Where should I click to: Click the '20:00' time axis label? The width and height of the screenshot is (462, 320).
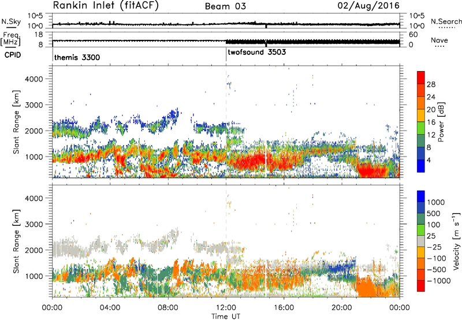point(342,308)
